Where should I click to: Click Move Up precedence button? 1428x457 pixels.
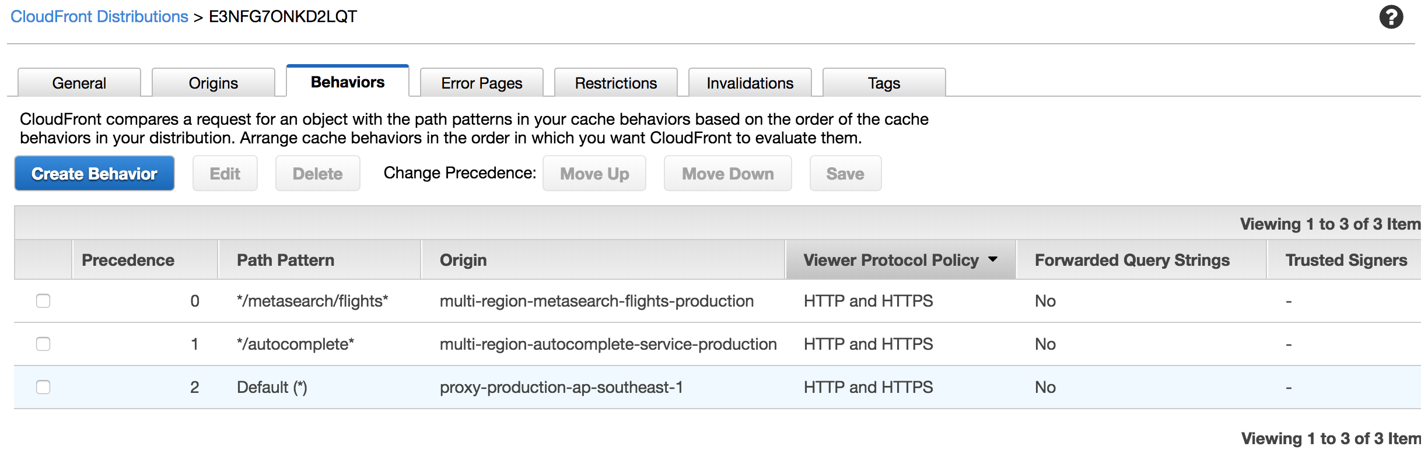click(x=594, y=173)
